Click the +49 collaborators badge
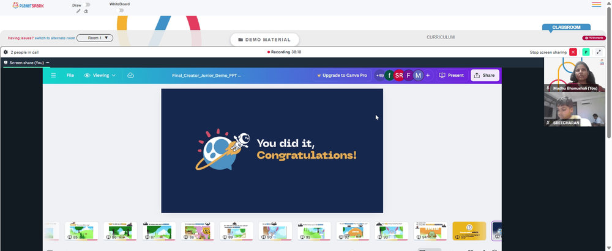 point(379,75)
